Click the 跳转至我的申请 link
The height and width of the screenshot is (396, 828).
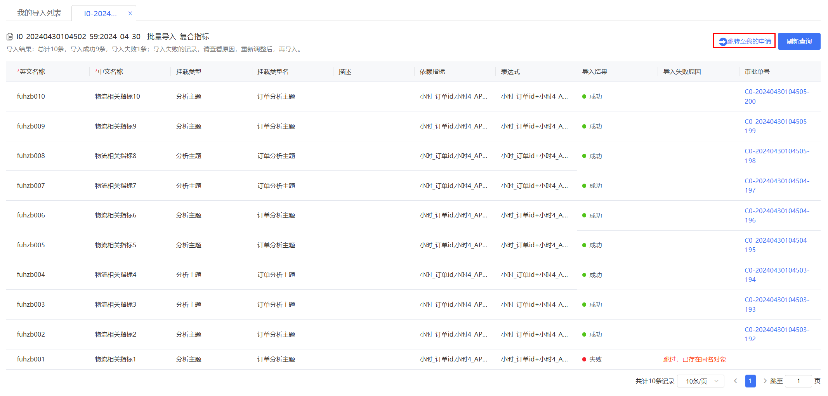pos(744,41)
